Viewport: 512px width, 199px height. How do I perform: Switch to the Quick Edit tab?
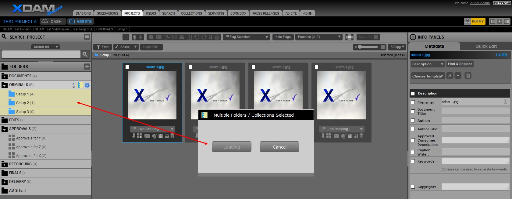(486, 46)
